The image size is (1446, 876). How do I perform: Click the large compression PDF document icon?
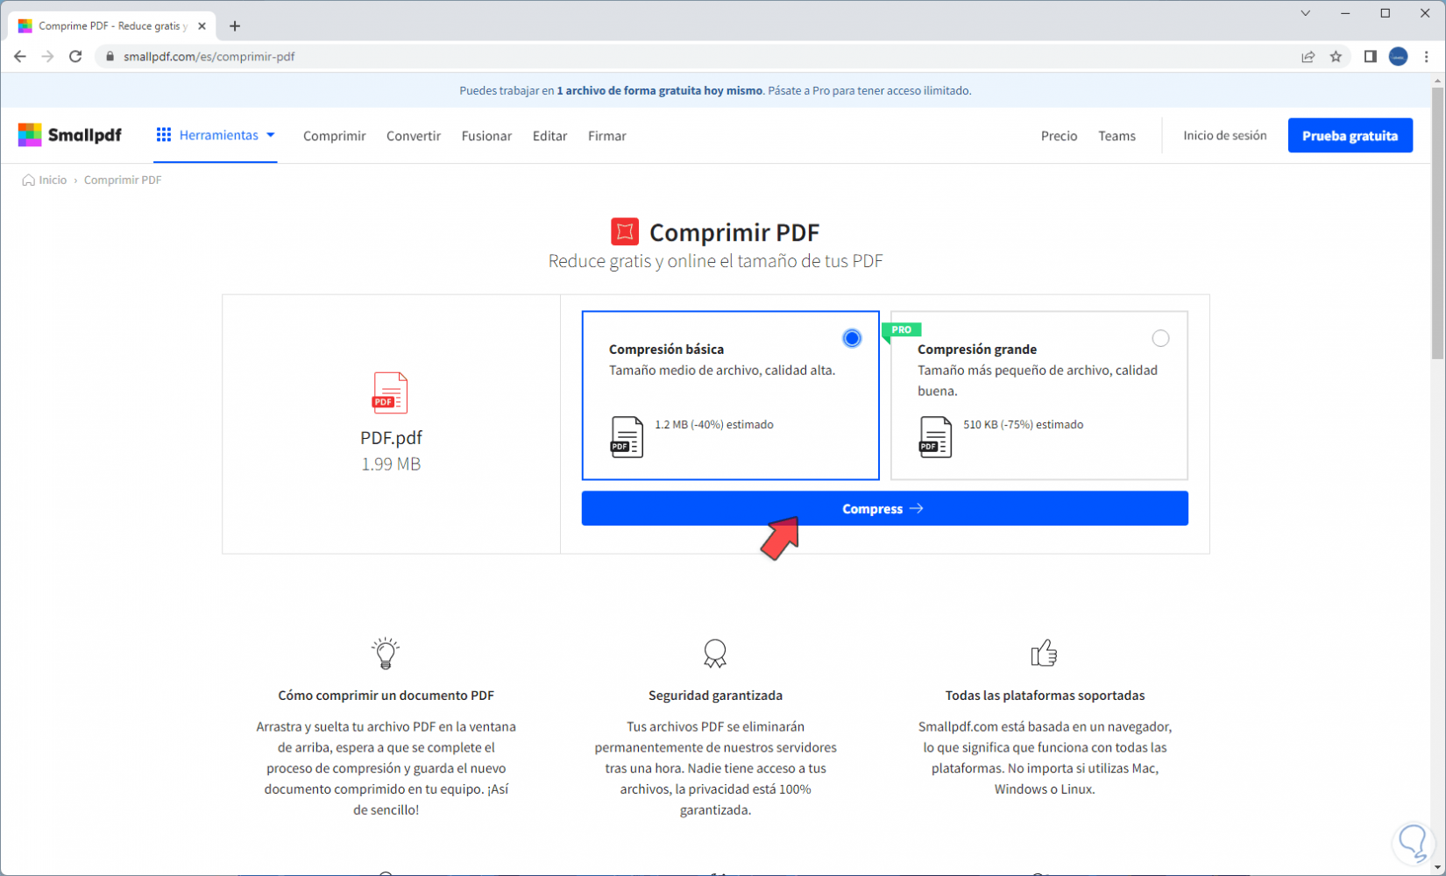click(935, 436)
